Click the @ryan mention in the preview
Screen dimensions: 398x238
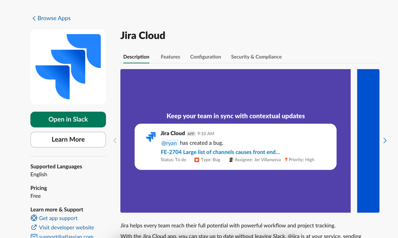[x=169, y=143]
